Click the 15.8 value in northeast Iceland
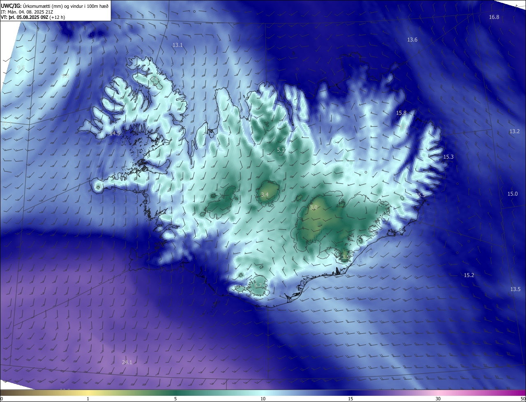526x402 pixels. coord(401,113)
